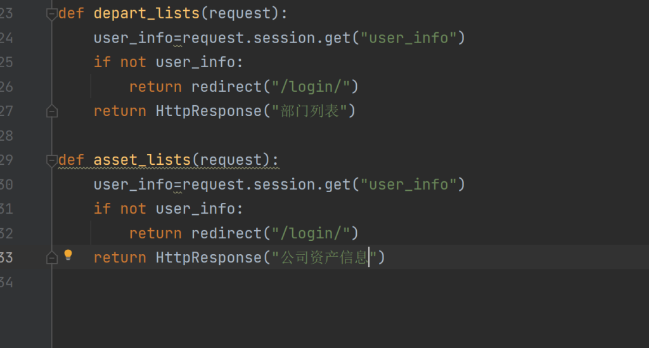This screenshot has height=348, width=649.
Task: Collapse the asset_lists function fold marker
Action: [51, 160]
